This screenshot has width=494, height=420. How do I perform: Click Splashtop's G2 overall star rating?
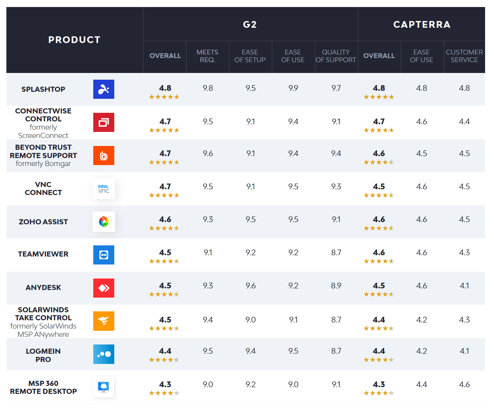tap(164, 97)
